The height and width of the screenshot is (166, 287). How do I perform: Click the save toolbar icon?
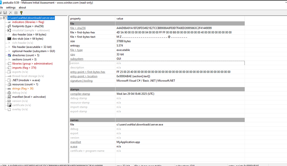[5, 13]
